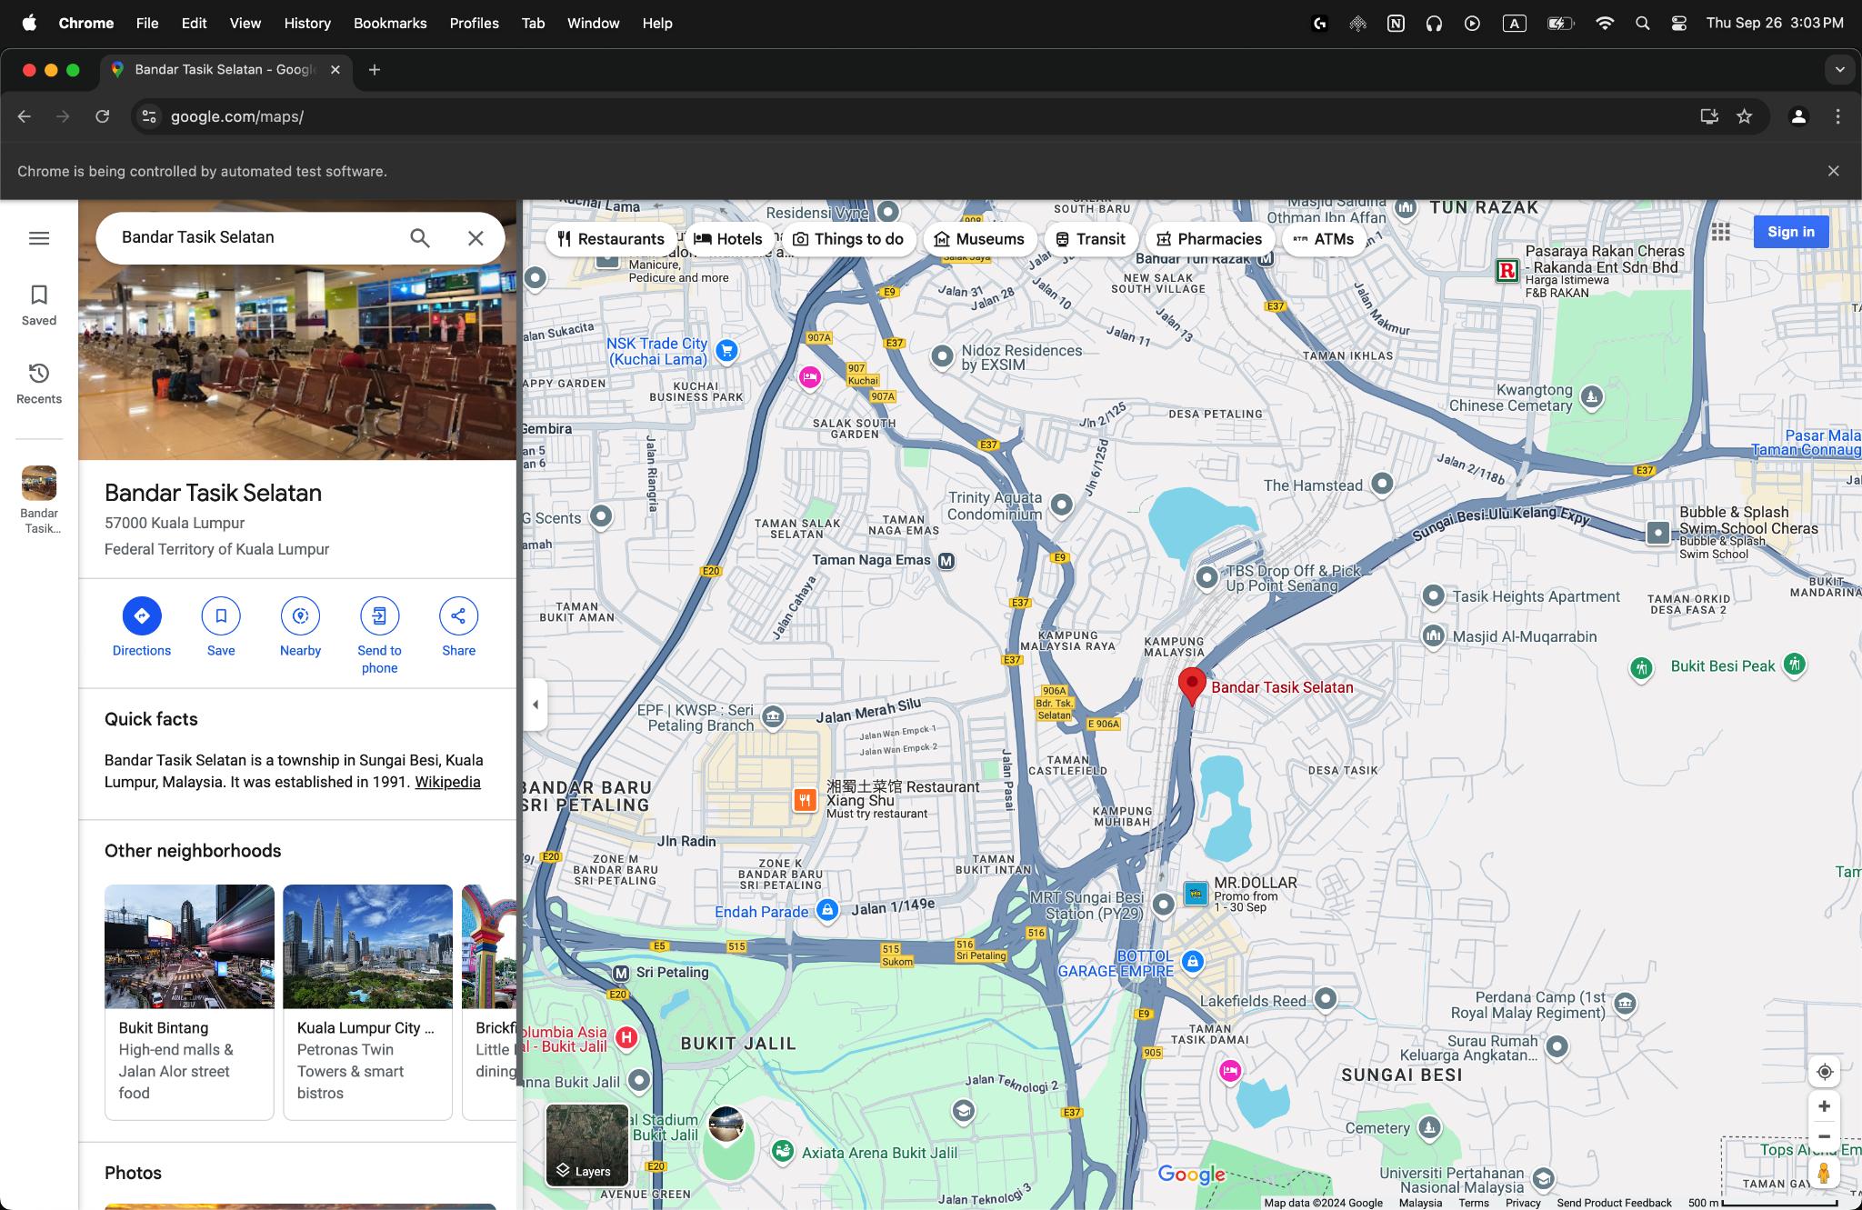Open macOS Spotlight search
The image size is (1862, 1210).
coord(1642,24)
